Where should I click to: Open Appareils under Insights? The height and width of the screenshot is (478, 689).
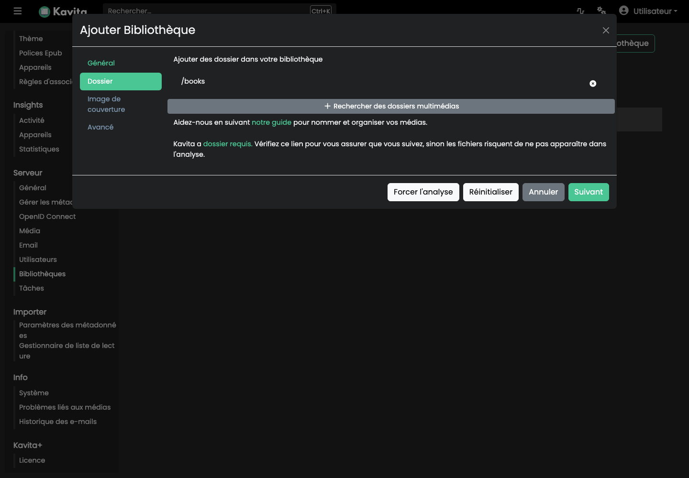[x=35, y=135]
